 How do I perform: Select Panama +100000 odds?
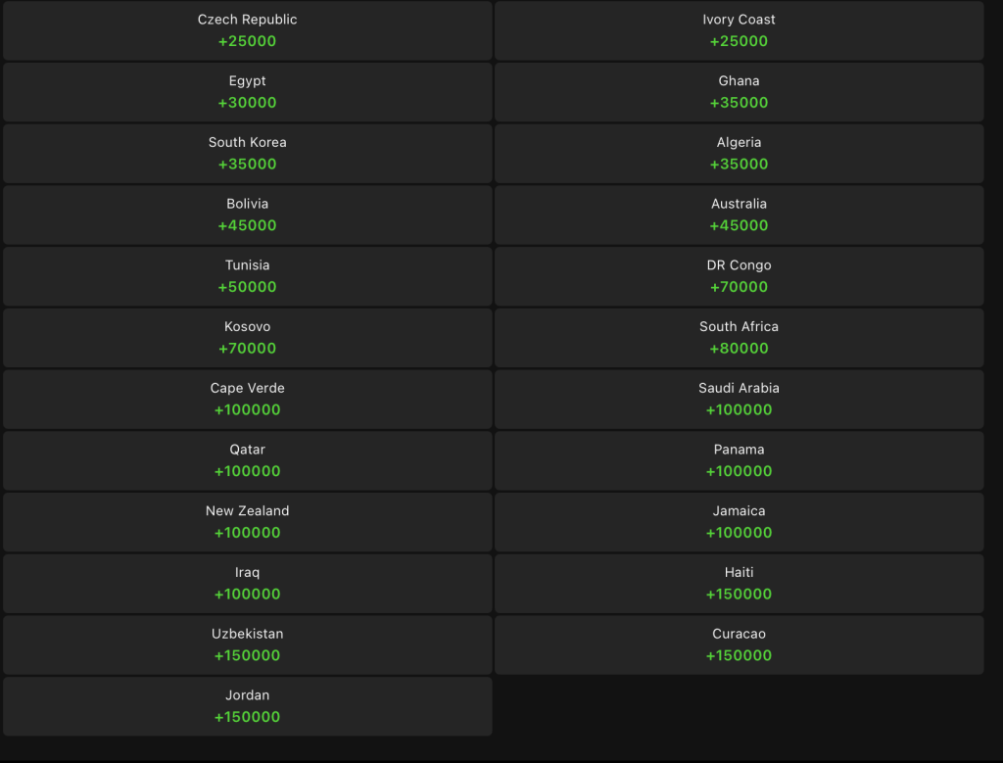[x=739, y=460]
